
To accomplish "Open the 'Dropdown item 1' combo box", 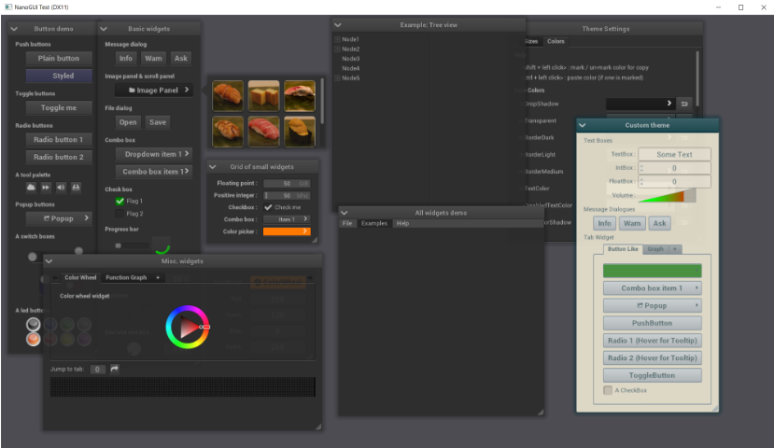I will [153, 153].
